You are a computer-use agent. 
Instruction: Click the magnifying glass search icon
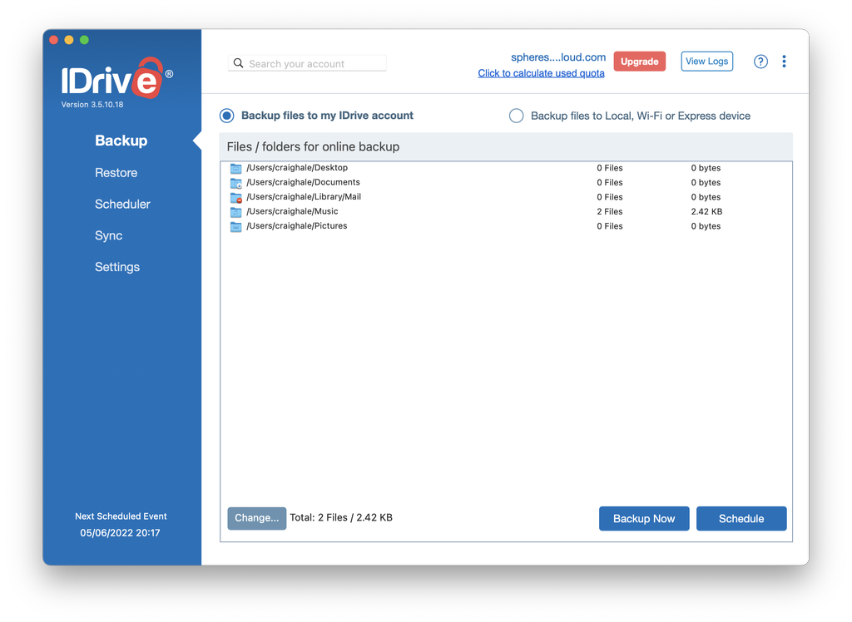[x=238, y=62]
